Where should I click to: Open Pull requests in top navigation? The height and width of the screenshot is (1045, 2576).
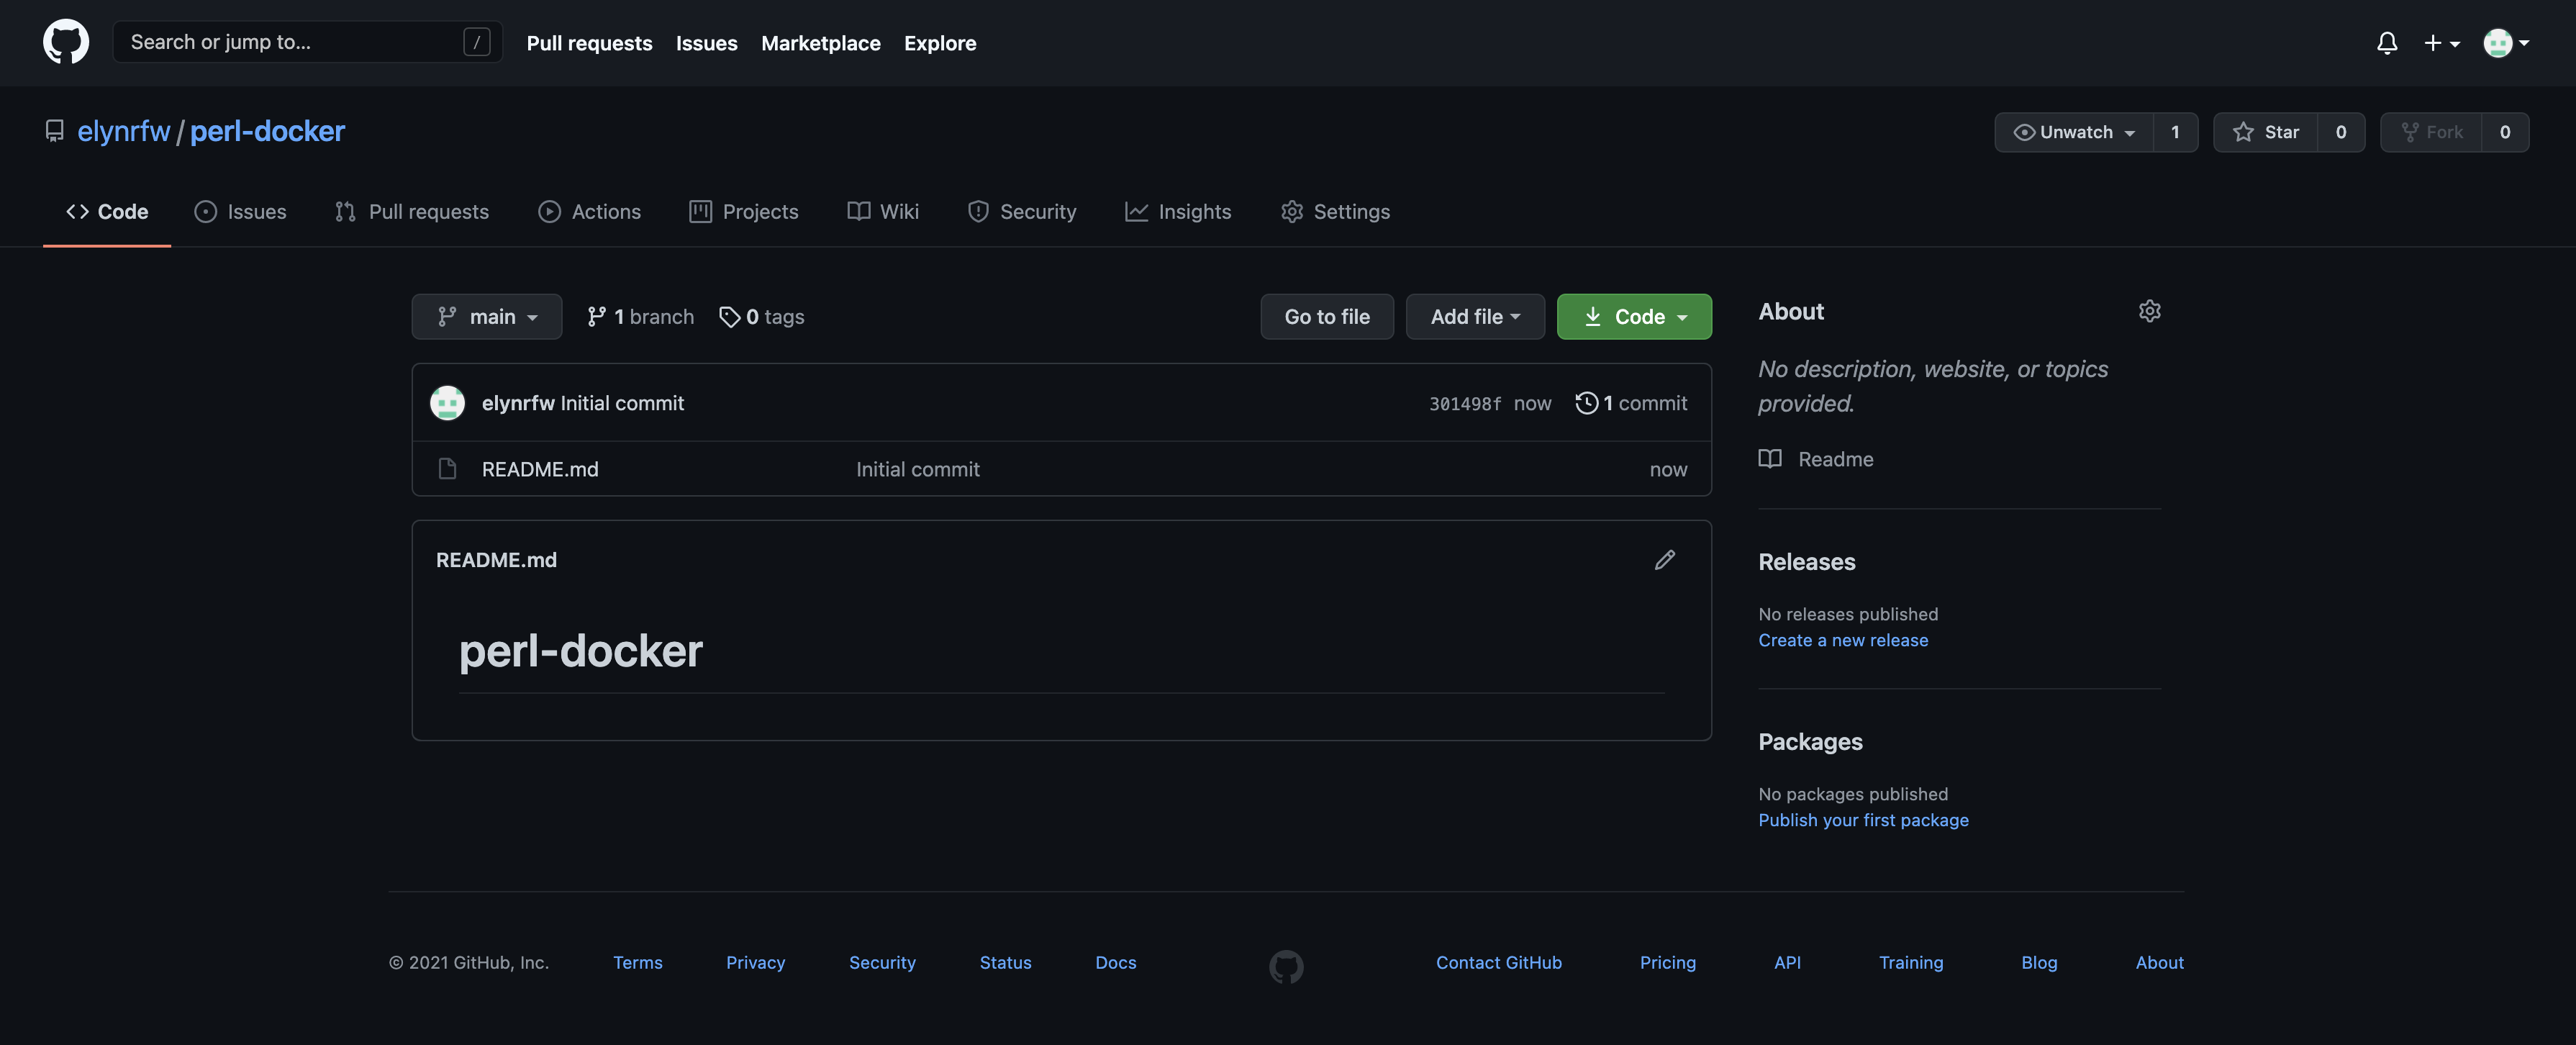click(x=589, y=43)
